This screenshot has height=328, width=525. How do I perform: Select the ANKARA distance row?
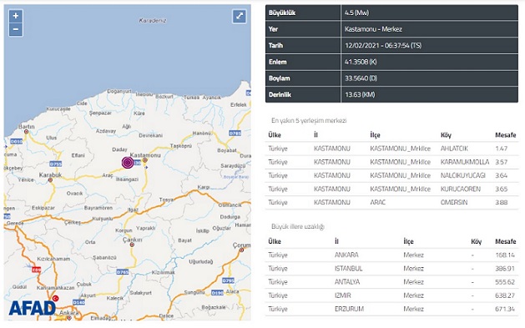pos(391,255)
